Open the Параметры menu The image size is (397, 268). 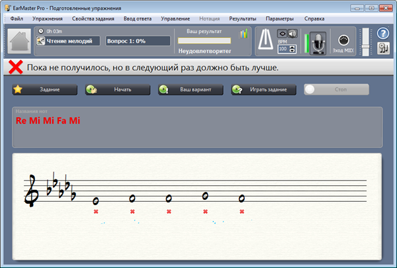279,19
